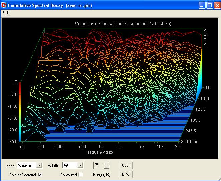Expand the Mode dropdown arrow
The width and height of the screenshot is (221, 181).
coord(39,165)
